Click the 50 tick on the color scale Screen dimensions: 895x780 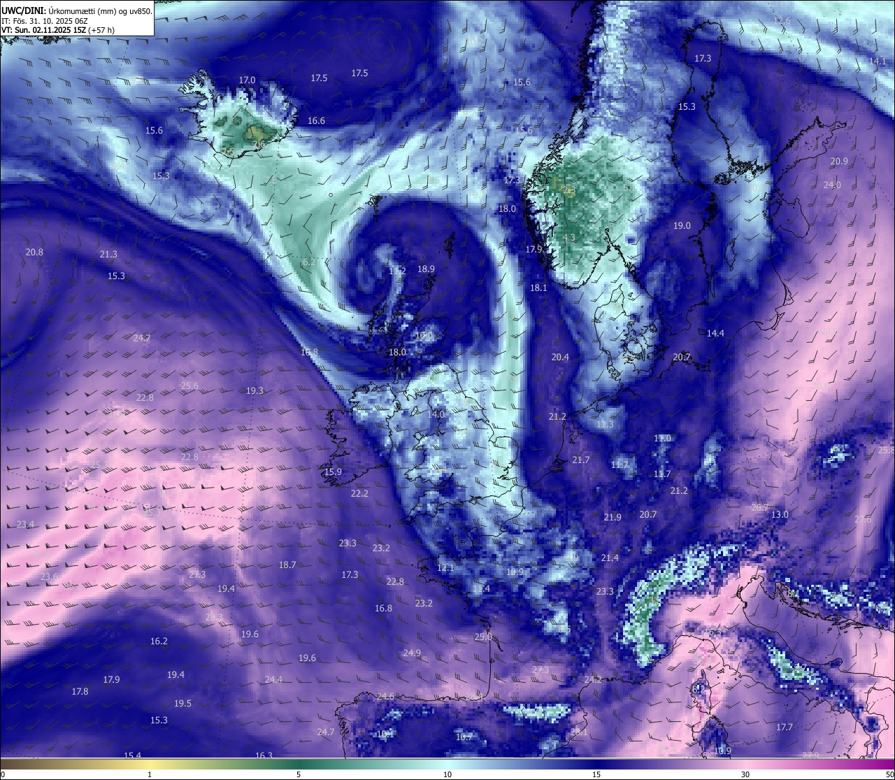pyautogui.click(x=889, y=774)
